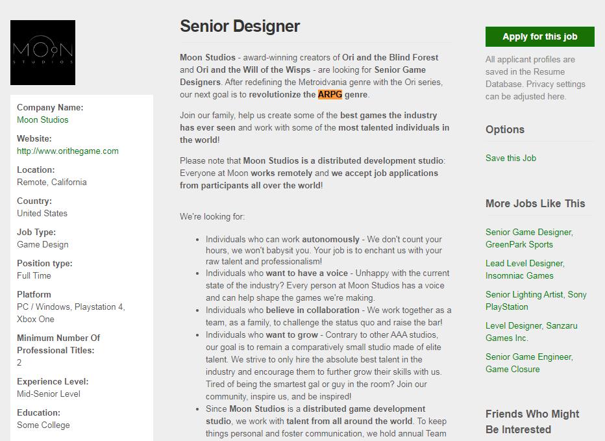The height and width of the screenshot is (441, 605).
Task: Visit the orithegame.com website link
Action: tap(68, 151)
